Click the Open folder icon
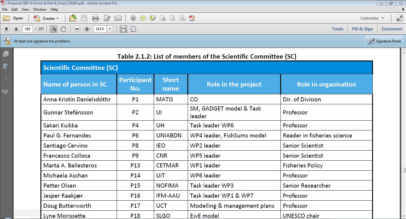Image resolution: width=406 pixels, height=219 pixels. pos(7,18)
